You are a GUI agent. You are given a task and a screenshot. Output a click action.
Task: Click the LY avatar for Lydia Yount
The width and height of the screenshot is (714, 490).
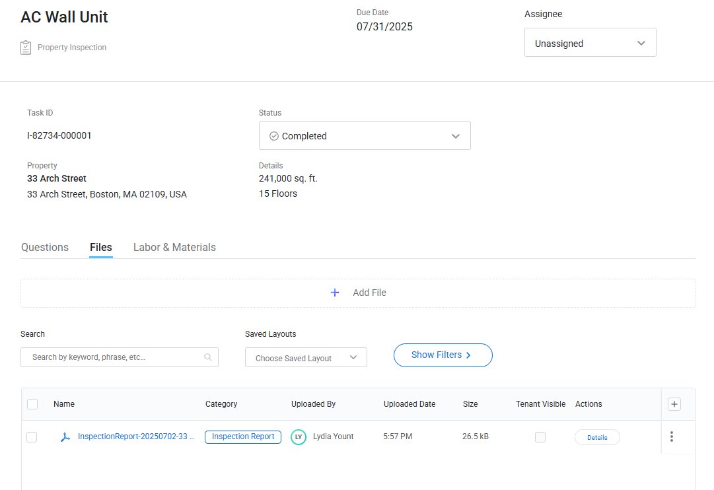point(299,437)
